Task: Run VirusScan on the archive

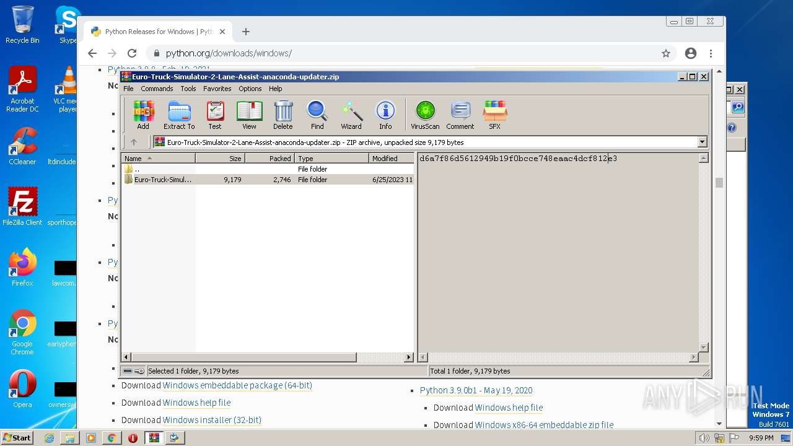Action: pos(425,115)
